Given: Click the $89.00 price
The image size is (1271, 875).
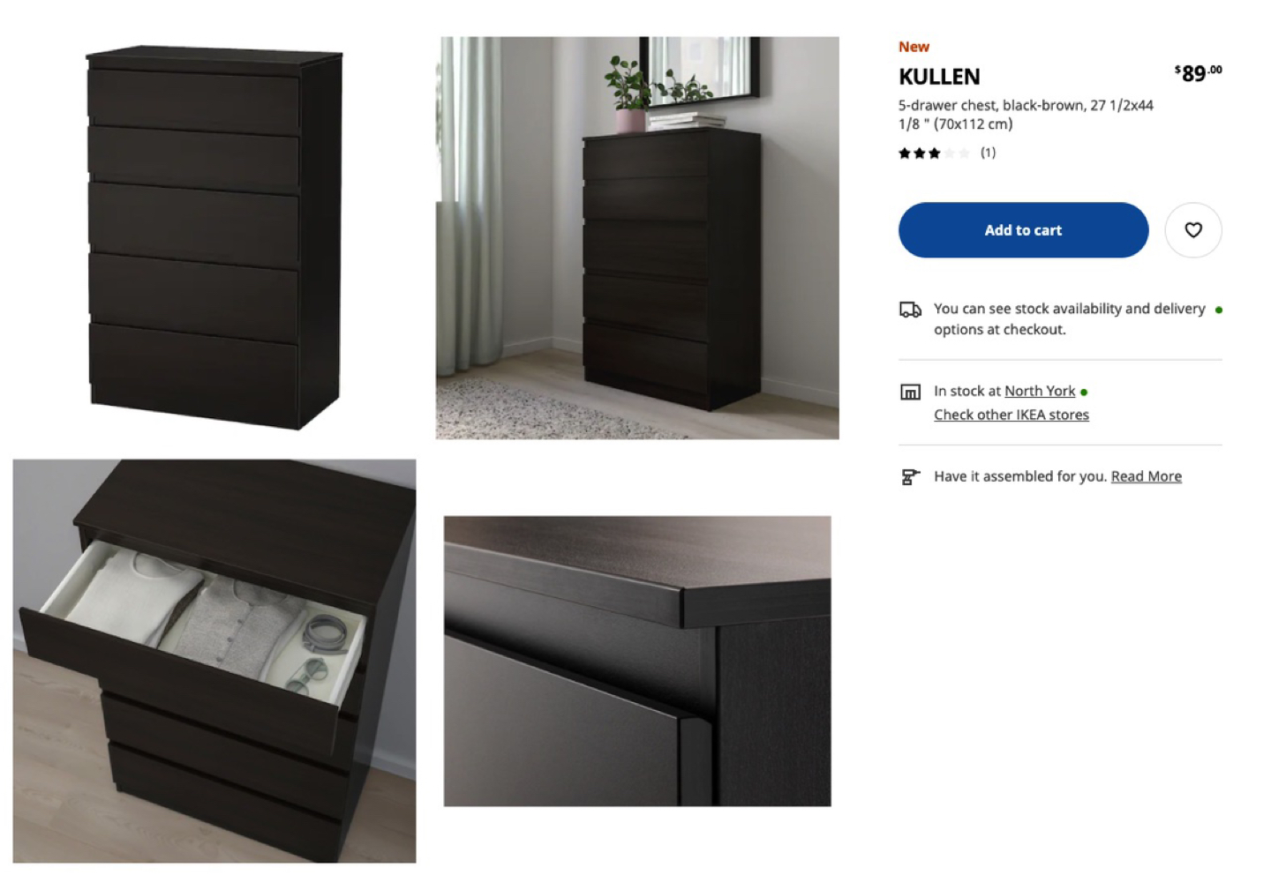Looking at the screenshot, I should coord(1198,72).
